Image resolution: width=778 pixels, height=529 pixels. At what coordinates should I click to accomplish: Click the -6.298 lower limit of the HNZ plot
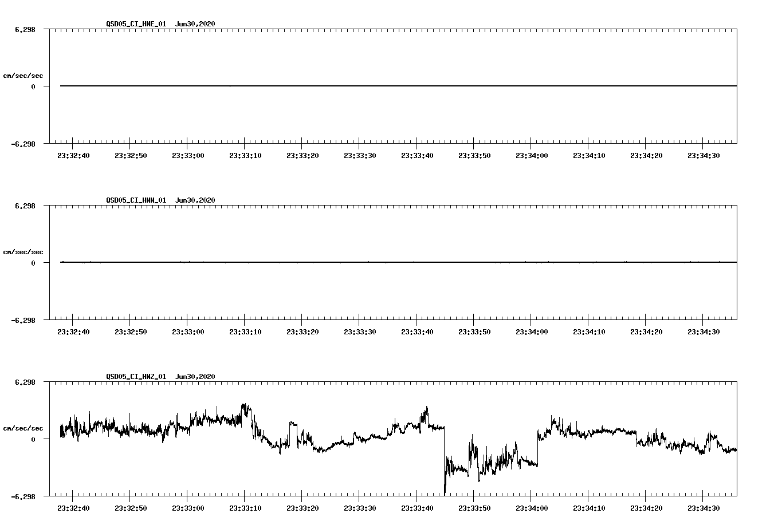coord(23,496)
